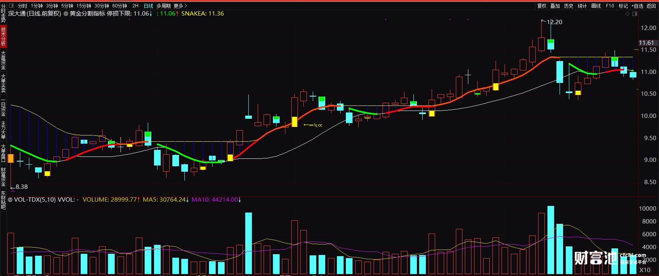659x276 pixels.
Task: Click the orange candle at chart start
Action: [x=11, y=158]
